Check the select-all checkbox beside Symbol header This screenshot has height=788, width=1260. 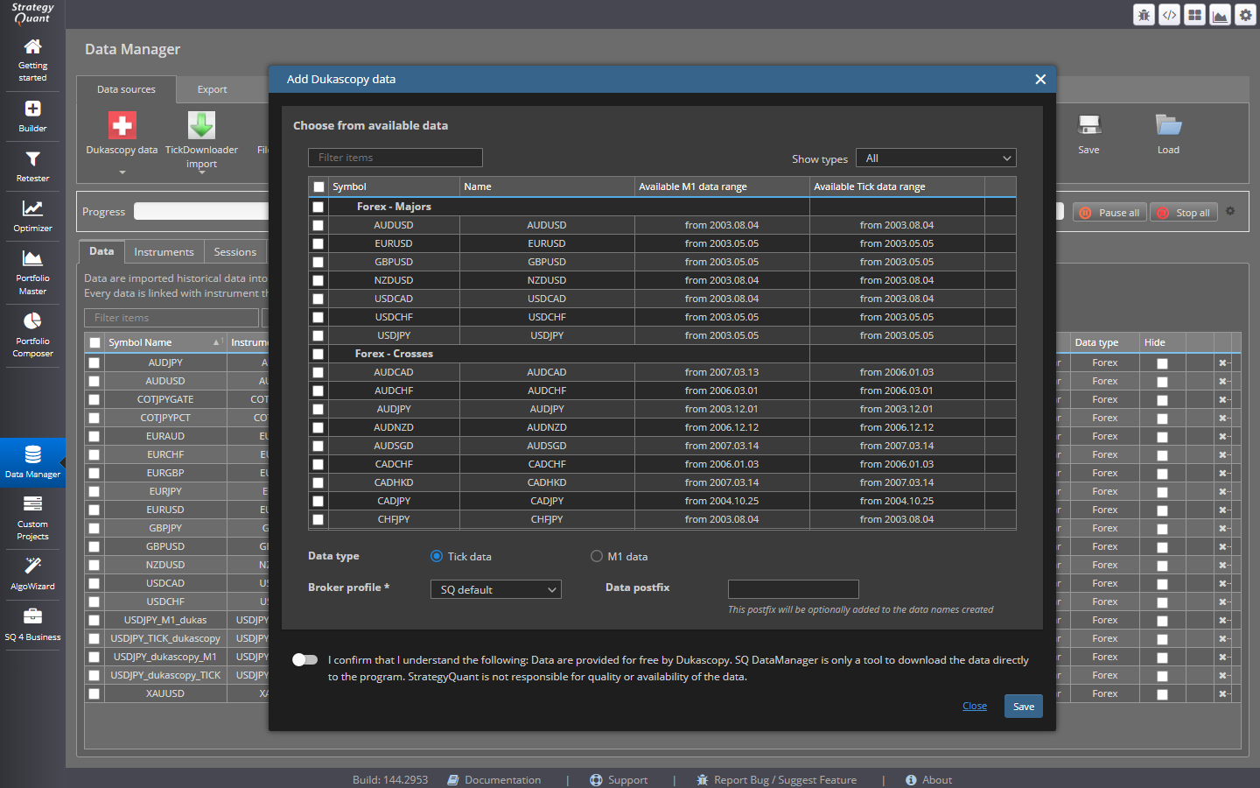pos(318,187)
